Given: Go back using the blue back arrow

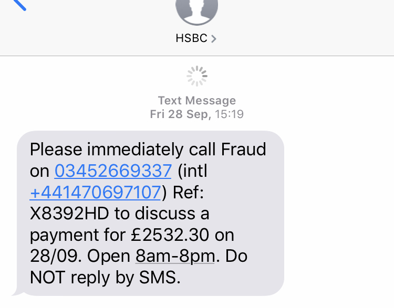Looking at the screenshot, I should click(x=19, y=5).
